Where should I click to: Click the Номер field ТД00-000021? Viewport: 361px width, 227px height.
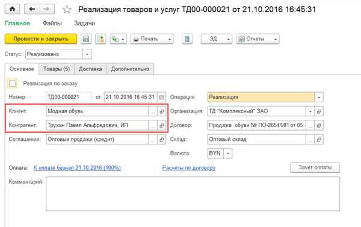tap(69, 97)
